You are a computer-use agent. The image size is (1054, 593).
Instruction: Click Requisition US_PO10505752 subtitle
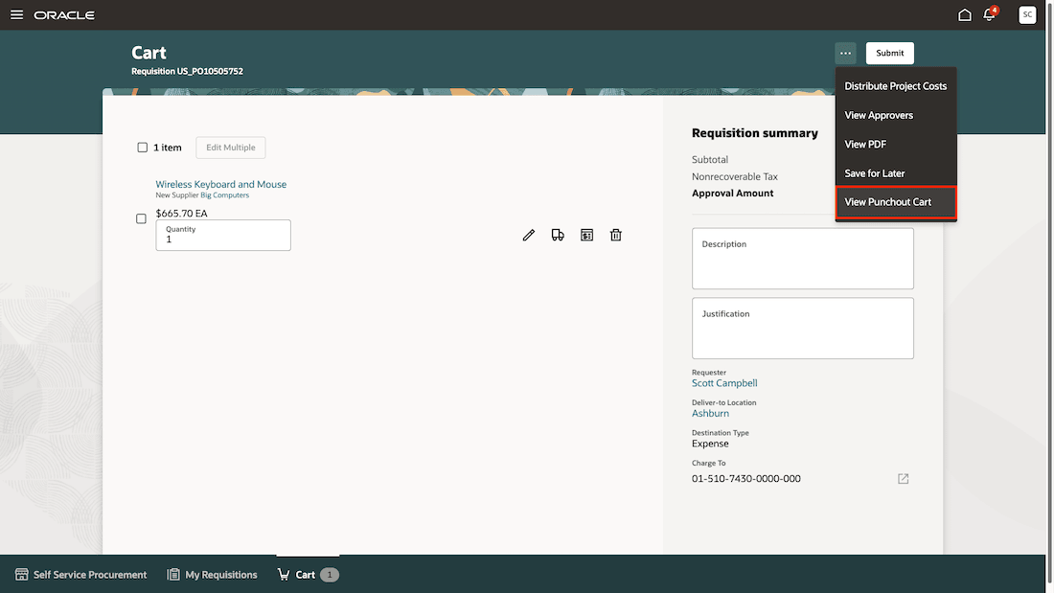(187, 71)
